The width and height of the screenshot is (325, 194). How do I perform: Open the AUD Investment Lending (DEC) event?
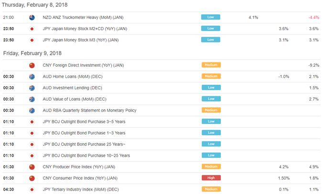(x=72, y=88)
